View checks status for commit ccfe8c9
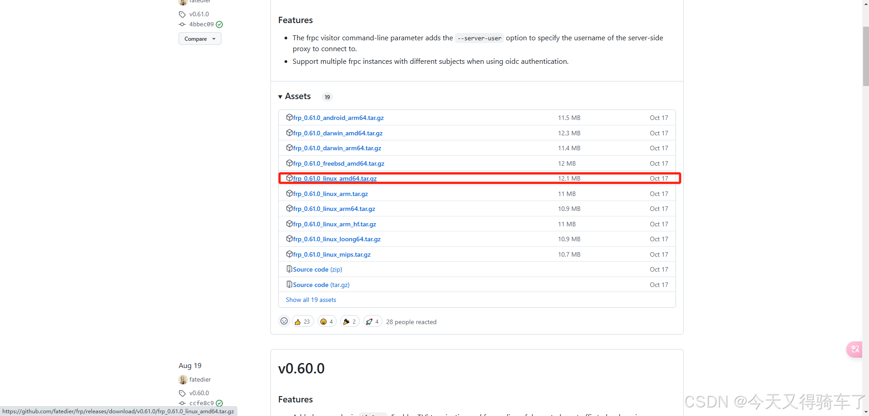Screen dimensions: 869x416 219,403
